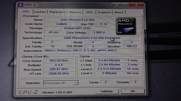
Task: Click the Specification text field
Action: click(92, 38)
